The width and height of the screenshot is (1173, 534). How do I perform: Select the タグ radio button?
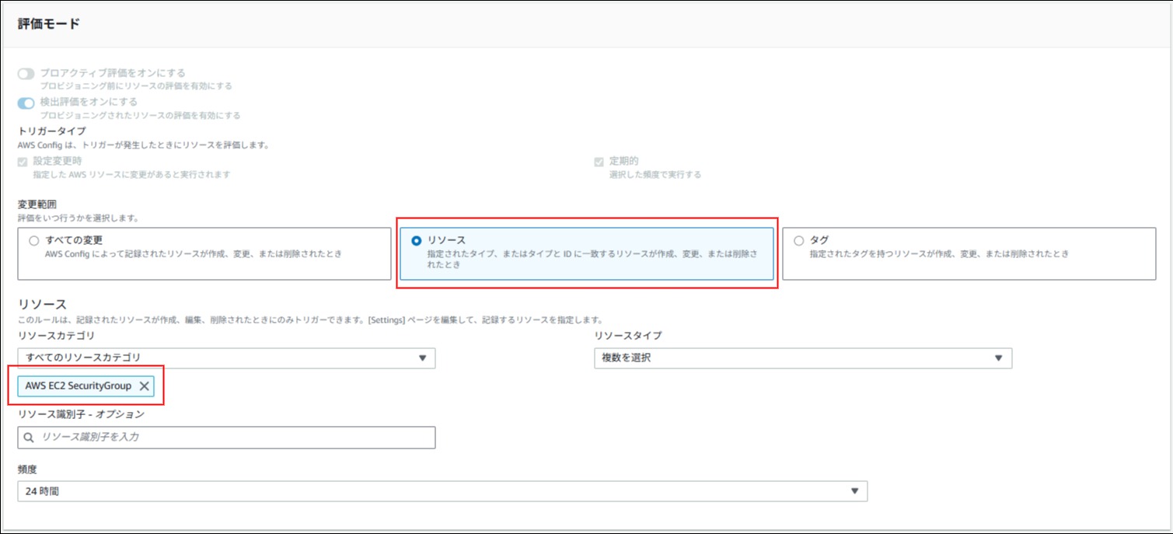[799, 241]
